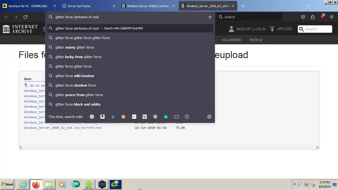Search bookmarks via the star icon
Image resolution: width=338 pixels, height=190 pixels.
point(166,117)
